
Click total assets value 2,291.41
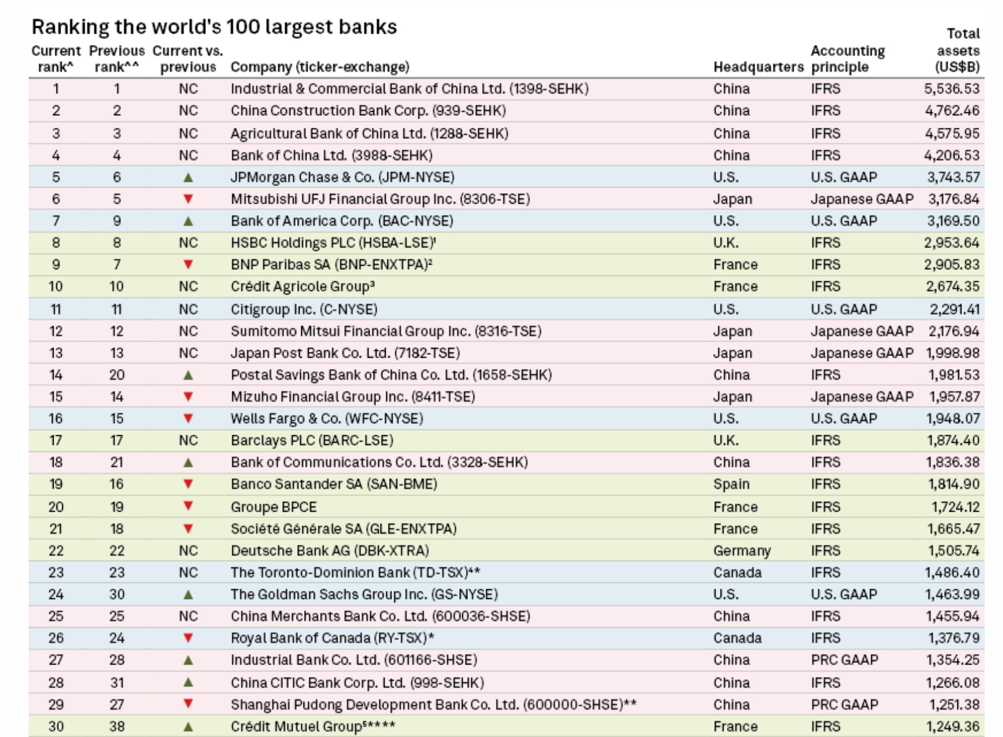click(955, 309)
